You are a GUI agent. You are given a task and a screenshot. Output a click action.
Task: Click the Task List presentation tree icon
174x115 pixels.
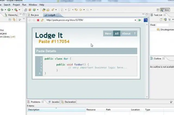click(x=170, y=20)
